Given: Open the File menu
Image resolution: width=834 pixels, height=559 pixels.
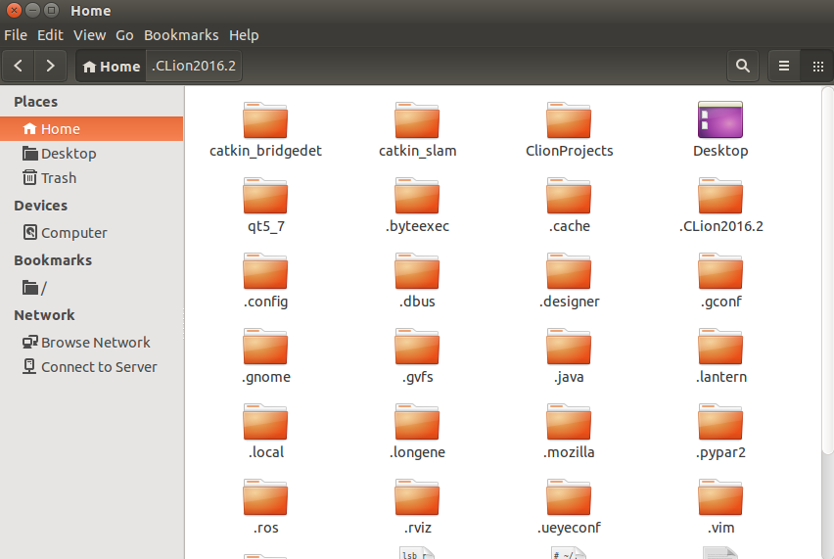Looking at the screenshot, I should [16, 35].
